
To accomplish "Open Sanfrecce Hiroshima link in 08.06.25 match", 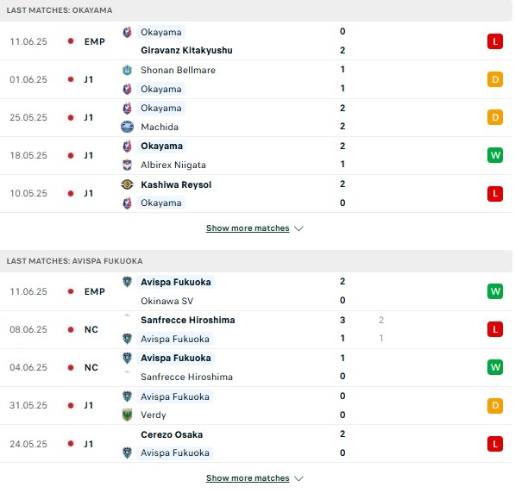I will click(x=188, y=320).
